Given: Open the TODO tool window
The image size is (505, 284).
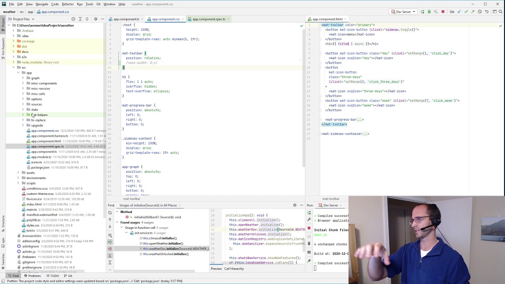Looking at the screenshot, I should [52, 276].
